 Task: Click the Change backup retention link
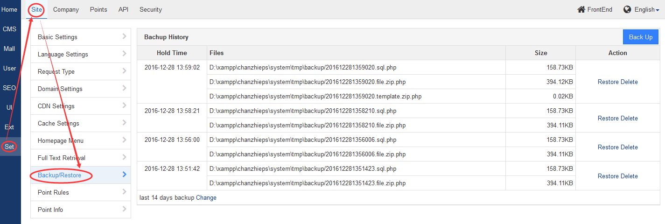point(206,197)
